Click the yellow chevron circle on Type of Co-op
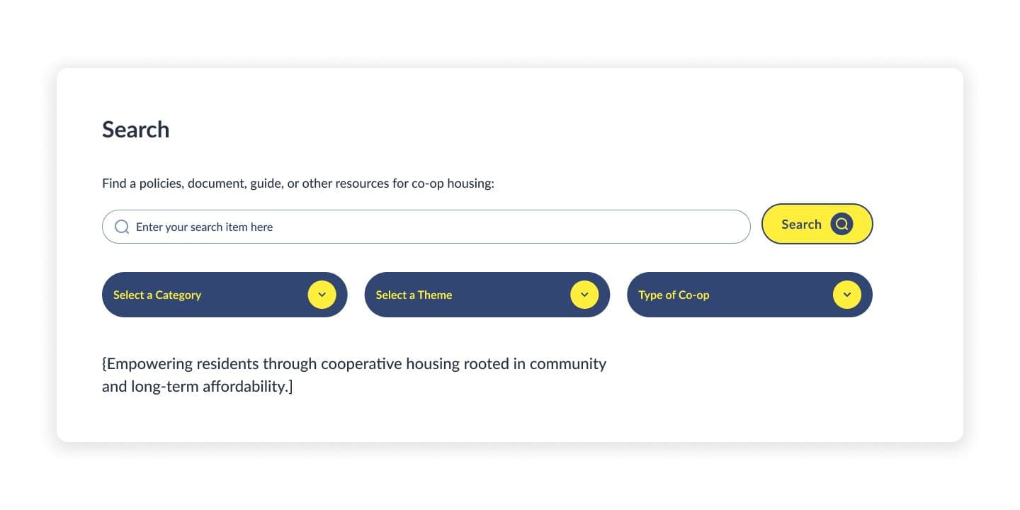1020x510 pixels. 846,295
